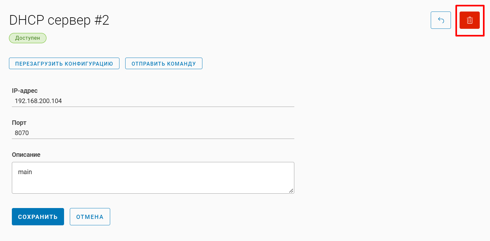490x241 pixels.
Task: Click Отправить команду button
Action: [164, 63]
